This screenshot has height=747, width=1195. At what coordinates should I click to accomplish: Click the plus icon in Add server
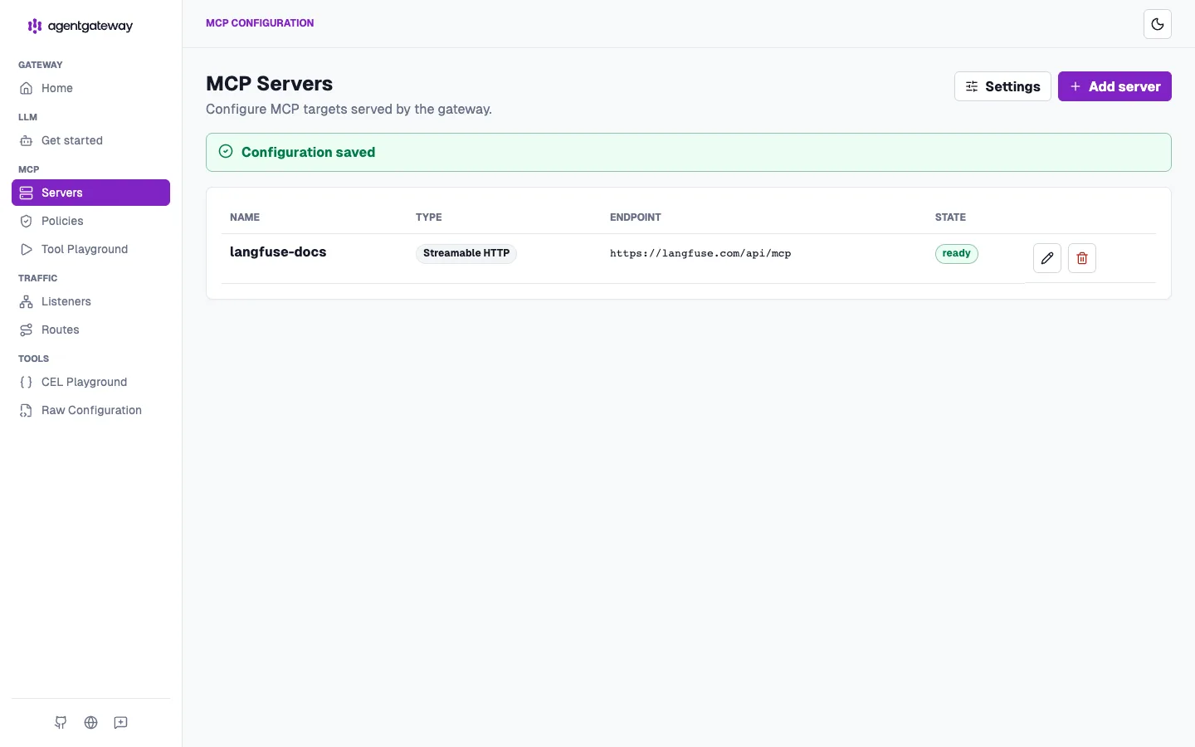point(1075,86)
